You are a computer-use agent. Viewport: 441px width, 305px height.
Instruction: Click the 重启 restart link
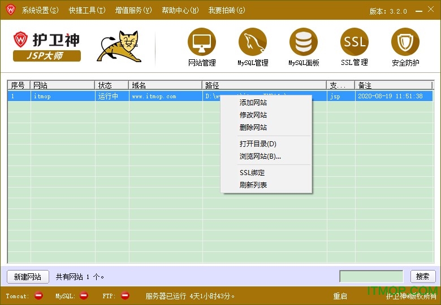340,296
